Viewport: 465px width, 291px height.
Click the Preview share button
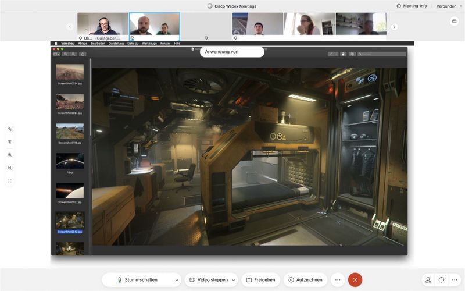(x=83, y=54)
